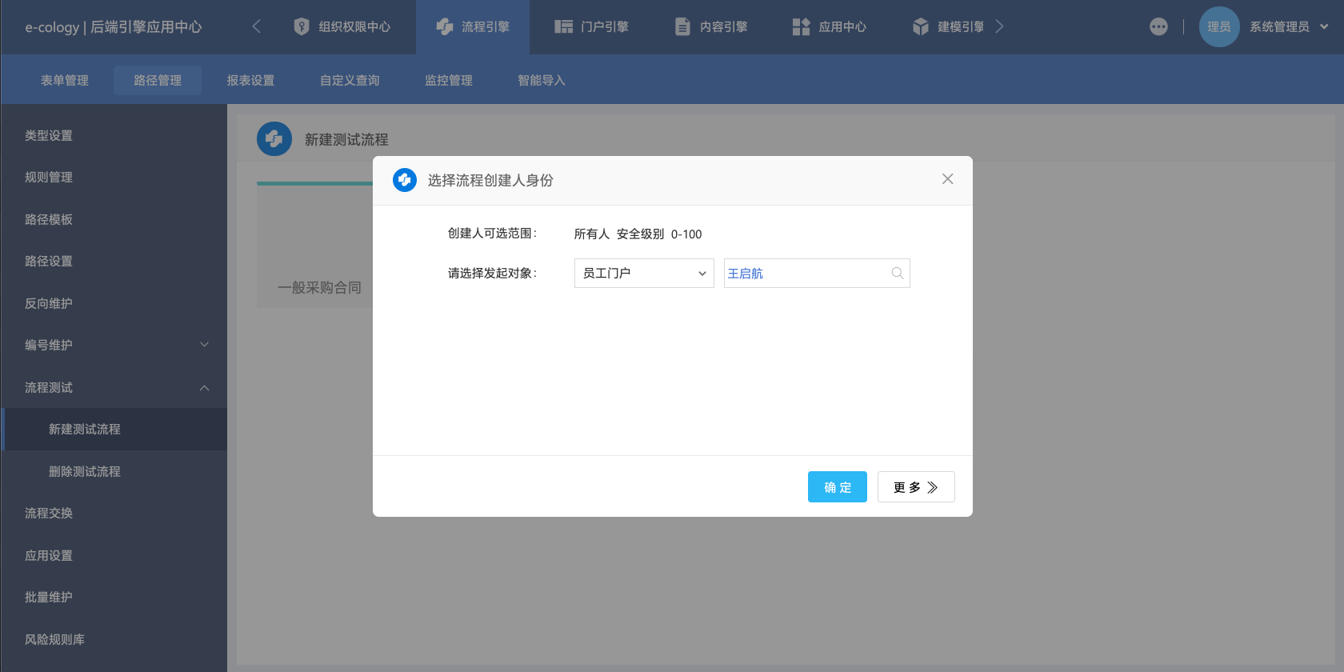Click the 流程引擎 puzzle icon in top nav
Viewport: 1344px width, 672px height.
445,26
